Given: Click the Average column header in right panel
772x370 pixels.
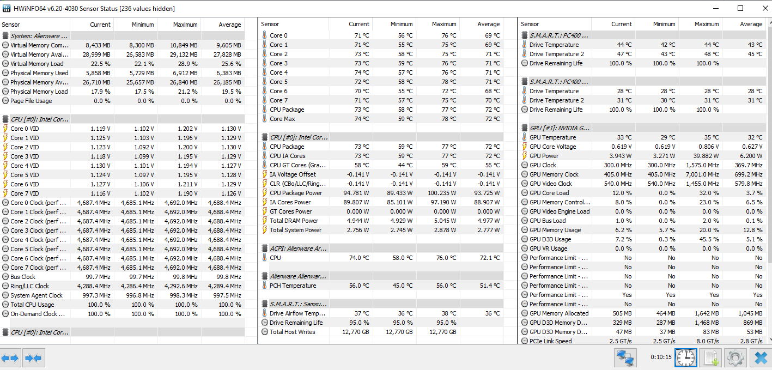Looking at the screenshot, I should click(751, 24).
